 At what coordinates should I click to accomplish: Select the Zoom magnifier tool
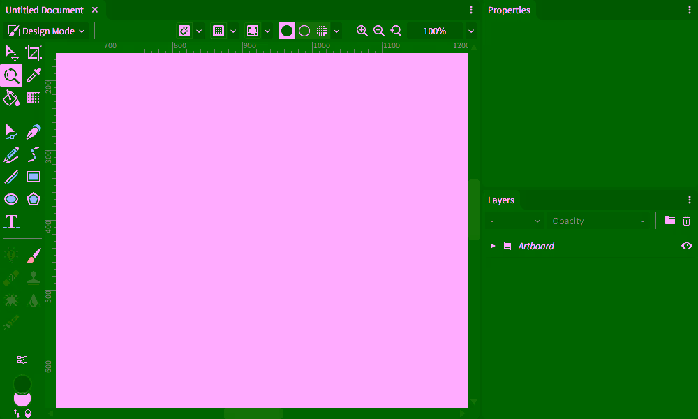[11, 75]
